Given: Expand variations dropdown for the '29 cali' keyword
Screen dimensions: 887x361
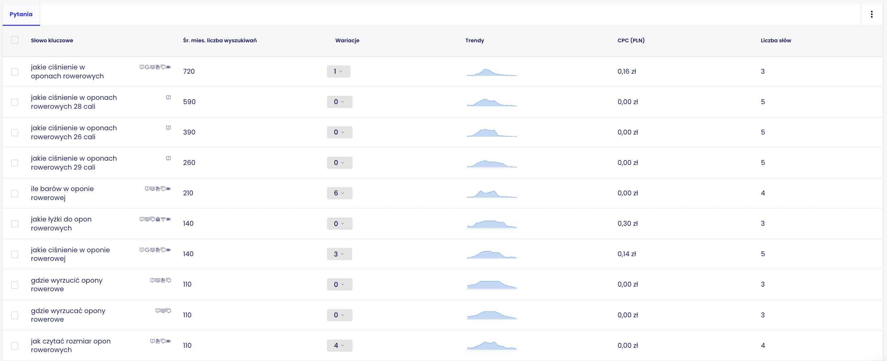Looking at the screenshot, I should pos(340,163).
